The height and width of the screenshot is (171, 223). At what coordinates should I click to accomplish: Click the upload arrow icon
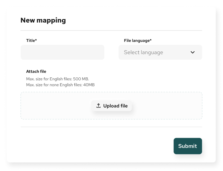(x=98, y=106)
